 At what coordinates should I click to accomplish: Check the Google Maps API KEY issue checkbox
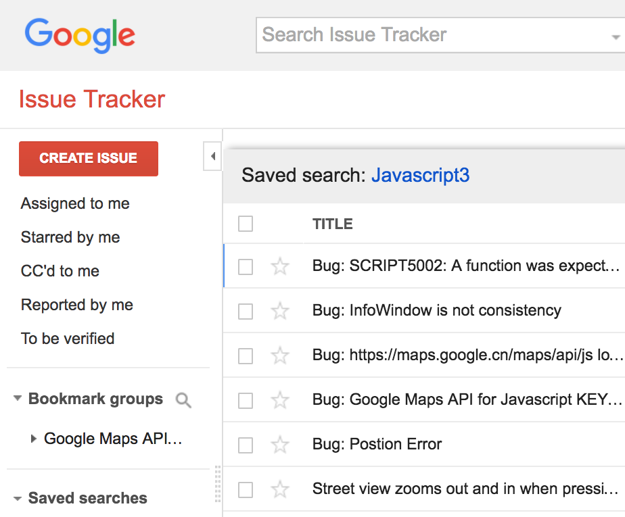point(245,400)
